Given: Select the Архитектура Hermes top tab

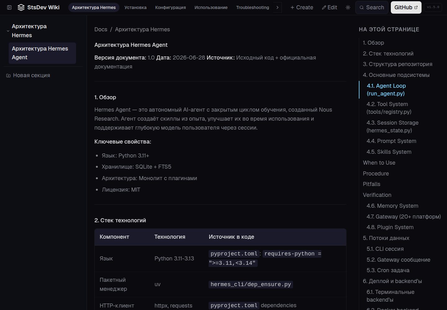Looking at the screenshot, I should pos(94,7).
